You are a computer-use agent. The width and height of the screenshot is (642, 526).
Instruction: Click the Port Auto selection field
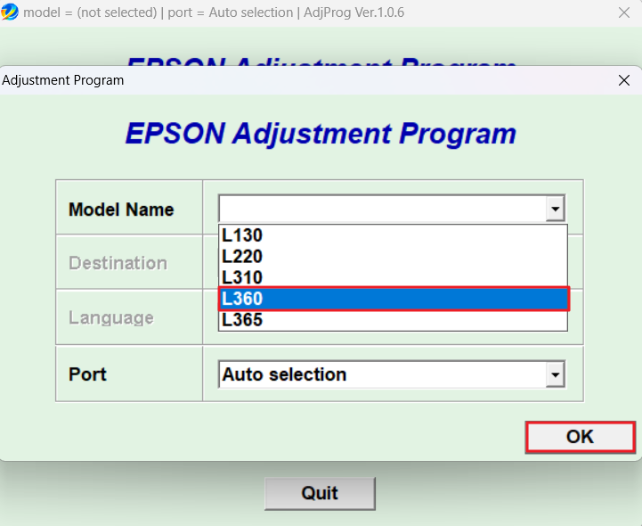pos(392,374)
